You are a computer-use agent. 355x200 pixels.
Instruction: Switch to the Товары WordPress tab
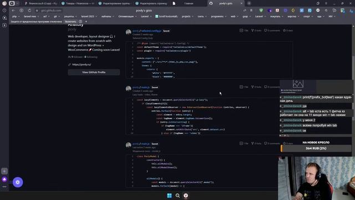point(78,3)
